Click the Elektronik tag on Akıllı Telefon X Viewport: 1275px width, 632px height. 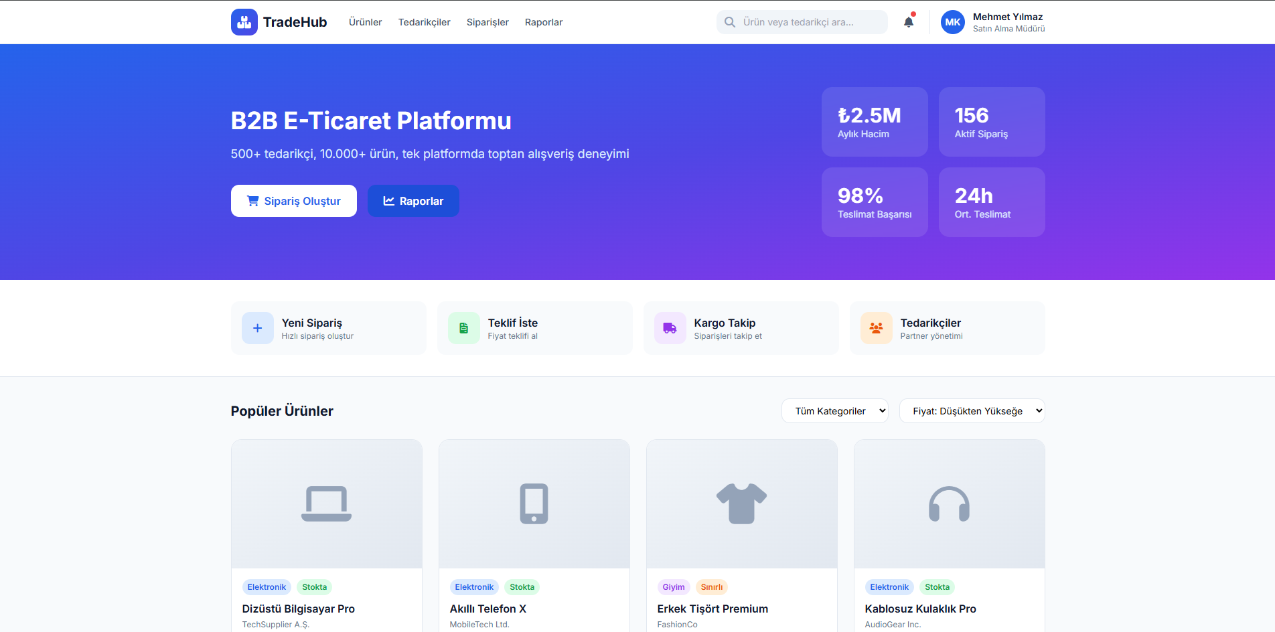[474, 587]
